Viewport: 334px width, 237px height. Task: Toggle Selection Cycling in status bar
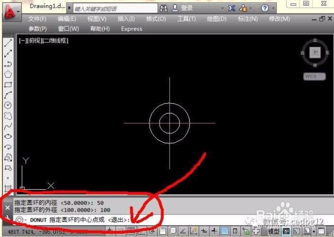click(246, 231)
